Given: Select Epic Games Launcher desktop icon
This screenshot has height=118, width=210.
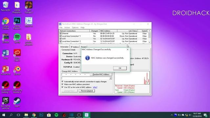Looking at the screenshot, I should (6, 103).
